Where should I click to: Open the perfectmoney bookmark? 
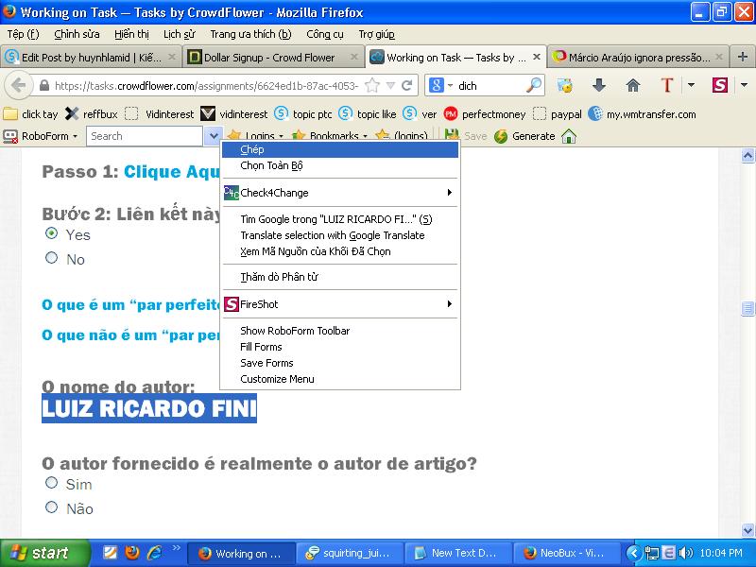point(485,114)
